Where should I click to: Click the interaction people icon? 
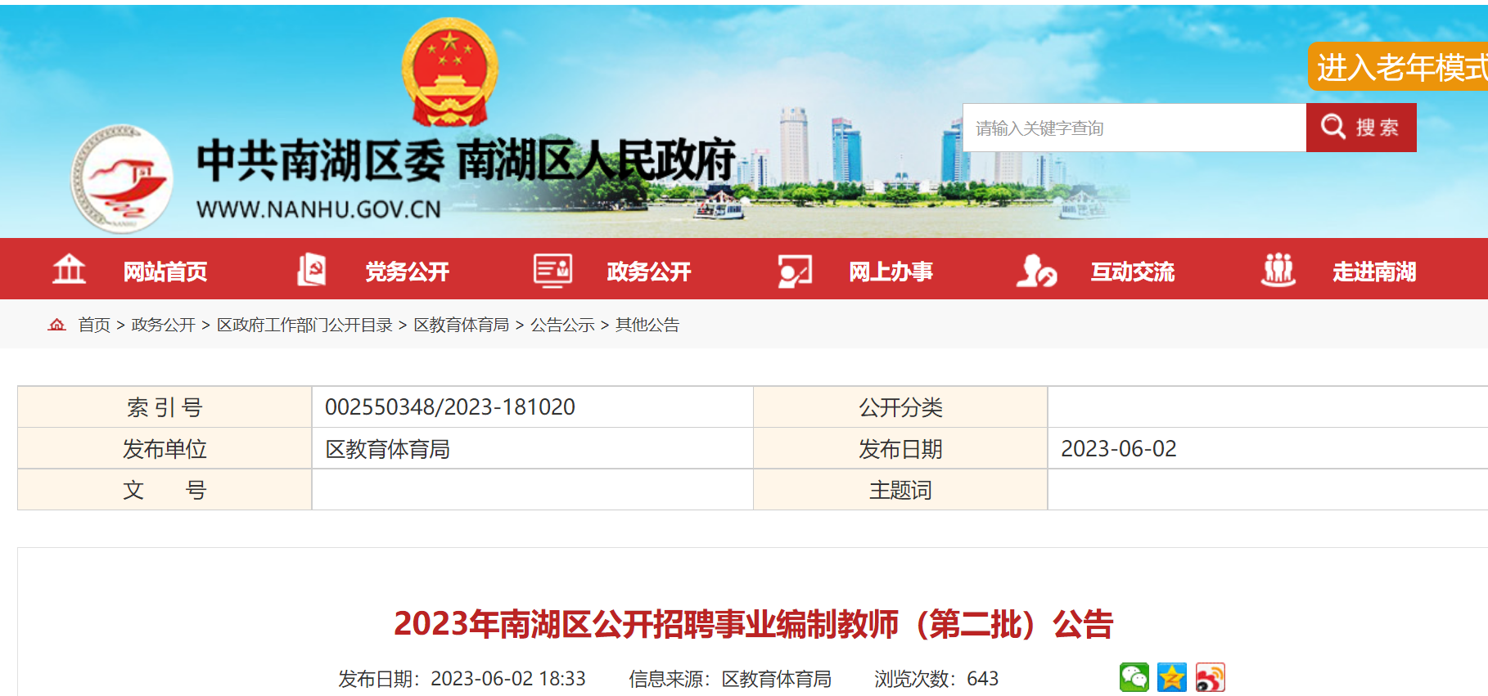point(1036,271)
